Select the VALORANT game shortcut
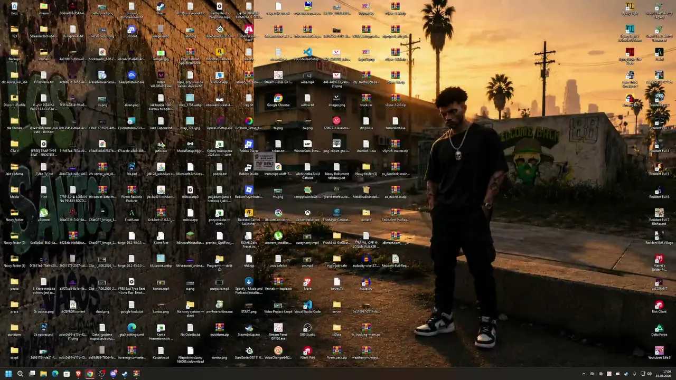The height and width of the screenshot is (380, 676). pos(659,284)
